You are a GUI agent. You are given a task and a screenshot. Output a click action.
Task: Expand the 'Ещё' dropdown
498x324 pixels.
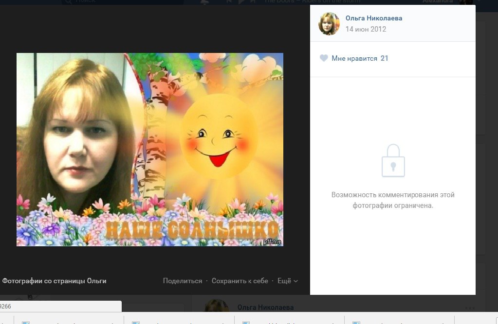point(287,281)
